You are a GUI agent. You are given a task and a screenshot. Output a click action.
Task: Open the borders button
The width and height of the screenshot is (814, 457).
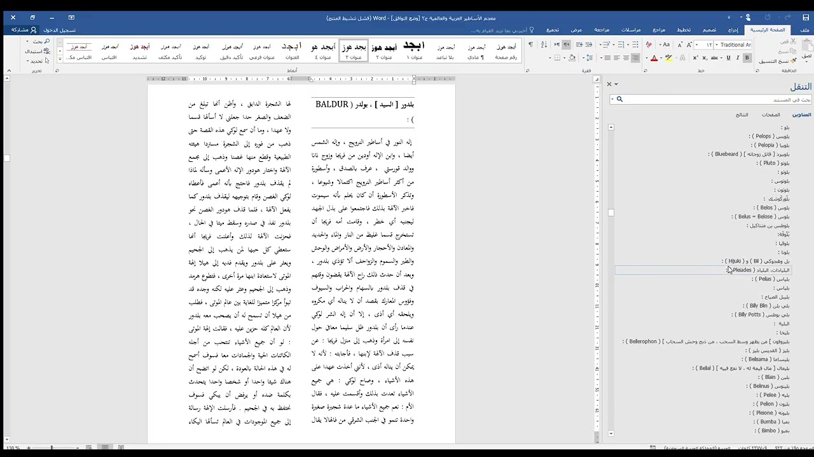[x=557, y=58]
